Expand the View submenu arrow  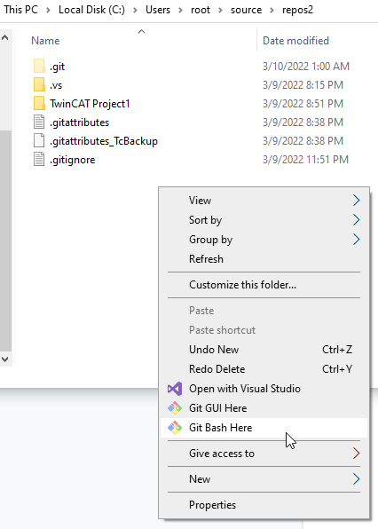click(x=357, y=201)
